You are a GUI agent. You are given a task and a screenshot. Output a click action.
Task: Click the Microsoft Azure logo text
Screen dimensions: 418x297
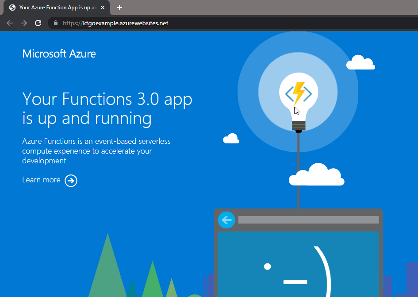pos(59,54)
